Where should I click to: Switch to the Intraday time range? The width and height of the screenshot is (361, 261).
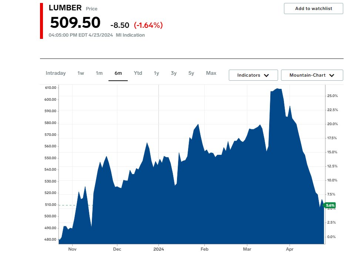(56, 73)
